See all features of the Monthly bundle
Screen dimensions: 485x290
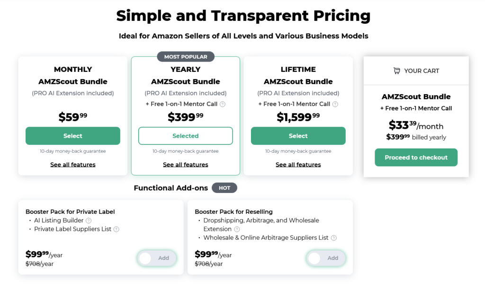(72, 165)
